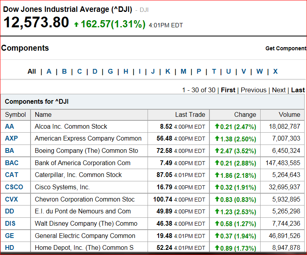Filter components by letter J
307x255 pixels.
(x=153, y=71)
